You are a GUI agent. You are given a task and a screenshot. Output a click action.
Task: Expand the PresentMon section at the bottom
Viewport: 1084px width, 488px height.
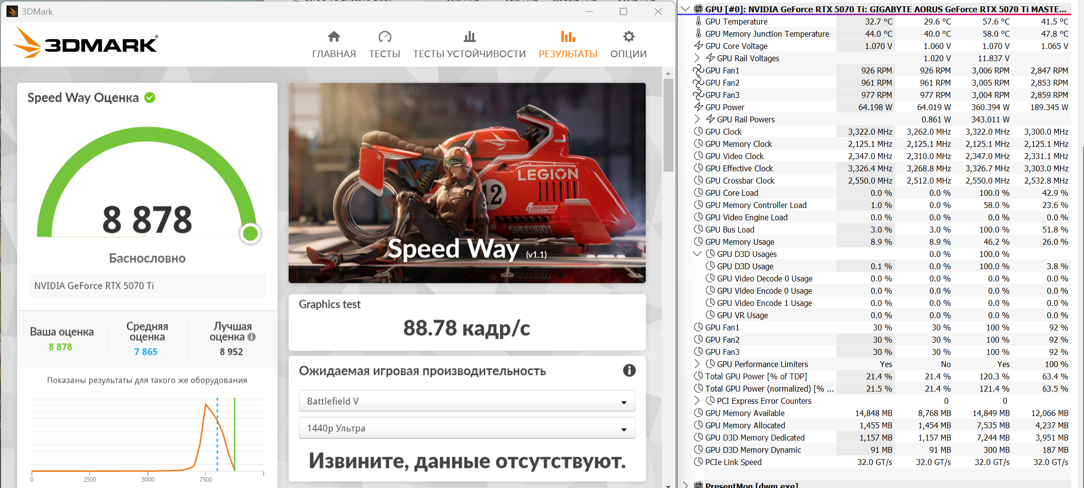click(x=686, y=485)
